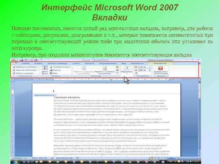
Task: Click the page number indicator in the status bar
Action: coord(20,158)
